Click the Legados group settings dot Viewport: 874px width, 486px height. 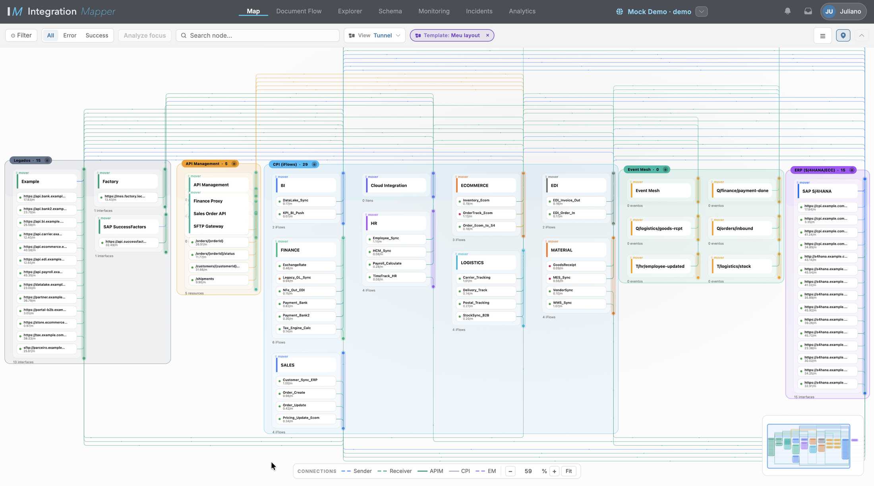click(47, 161)
